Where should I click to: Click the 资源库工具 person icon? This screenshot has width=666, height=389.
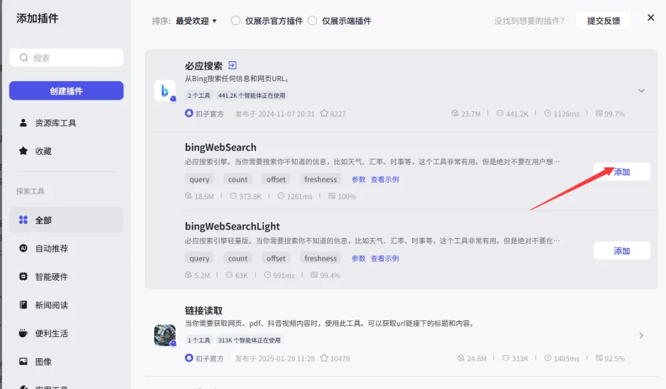pos(23,123)
